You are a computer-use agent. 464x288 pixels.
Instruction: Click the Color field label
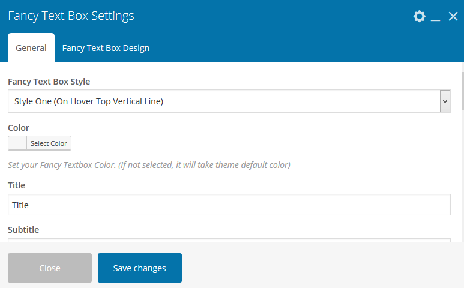point(19,128)
